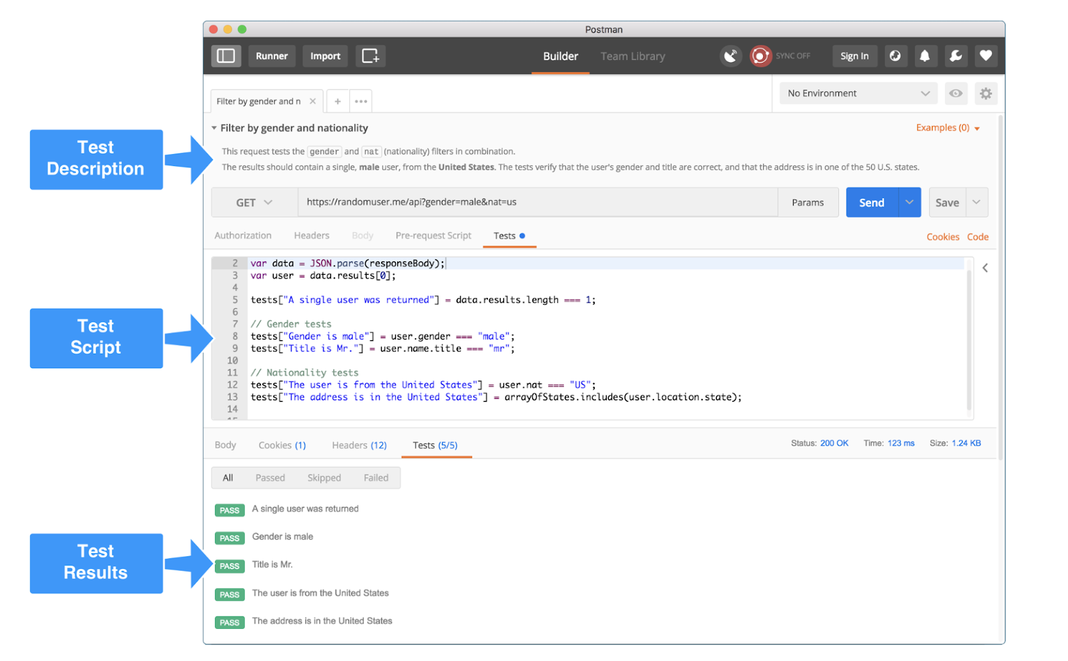This screenshot has width=1068, height=661.
Task: Filter test results by Passed
Action: point(270,478)
